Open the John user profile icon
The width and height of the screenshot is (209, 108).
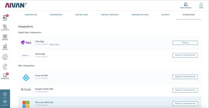(201, 6)
